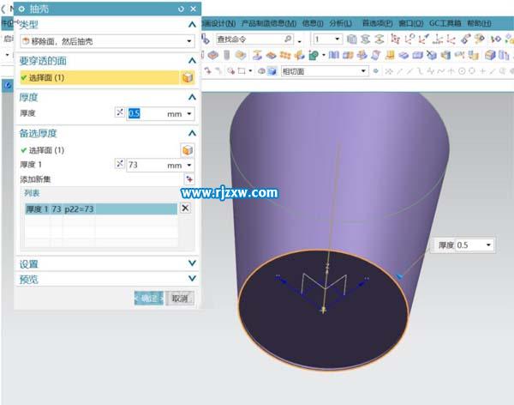The height and width of the screenshot is (405, 514).
Task: Click the 添加新集 add new set icon
Action: pos(188,178)
